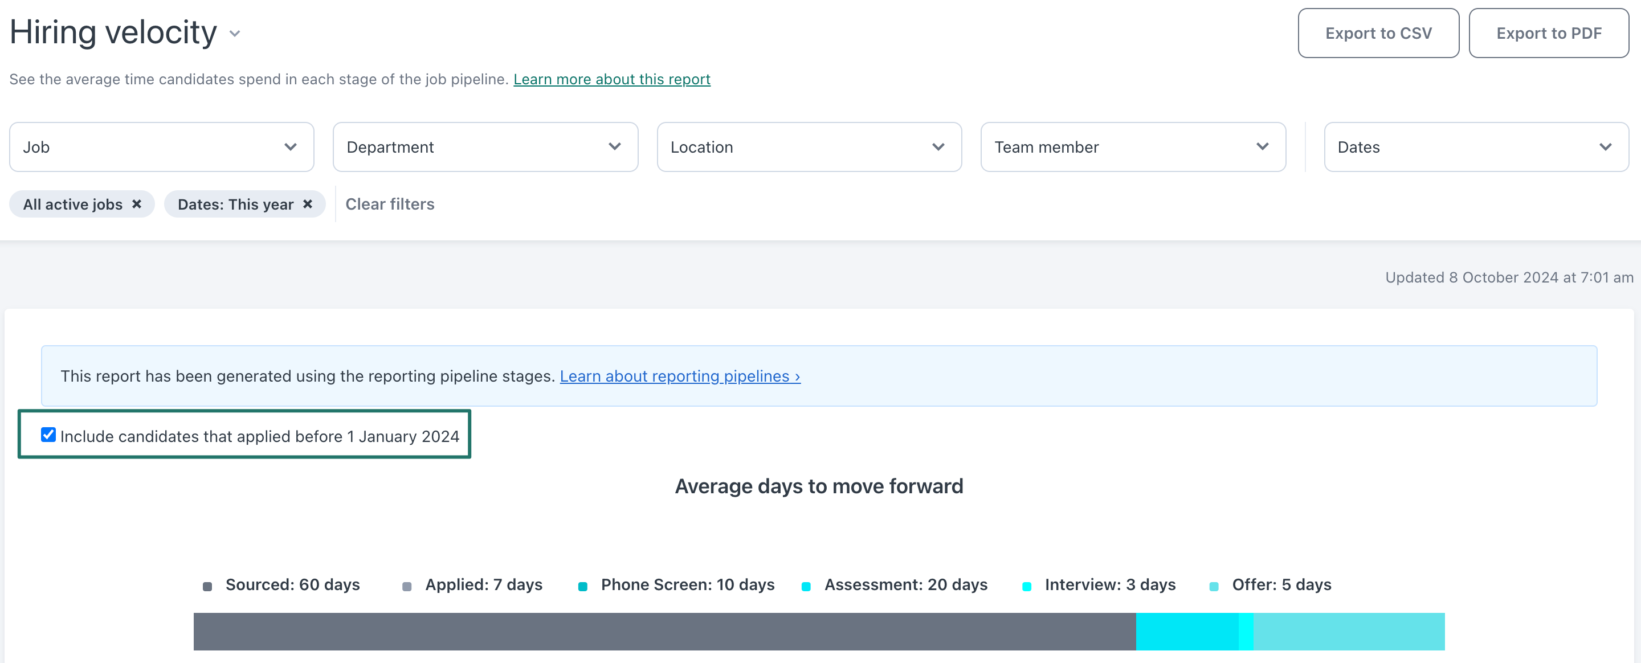Expand the Location filter dropdown
The image size is (1641, 663).
click(x=809, y=147)
